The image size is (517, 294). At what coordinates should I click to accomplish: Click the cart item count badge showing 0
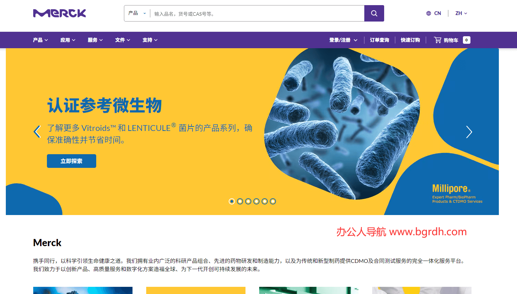(466, 40)
